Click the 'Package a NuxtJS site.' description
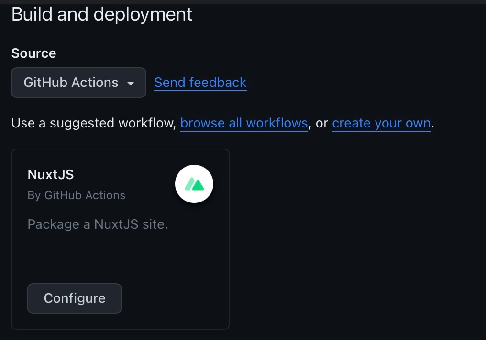 pyautogui.click(x=98, y=224)
